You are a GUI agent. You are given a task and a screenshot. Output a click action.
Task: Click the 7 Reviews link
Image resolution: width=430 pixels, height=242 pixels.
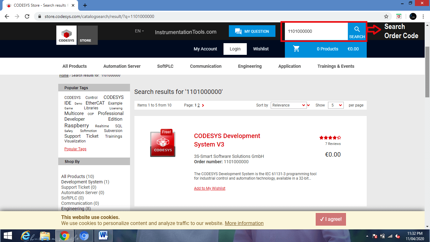point(333,144)
